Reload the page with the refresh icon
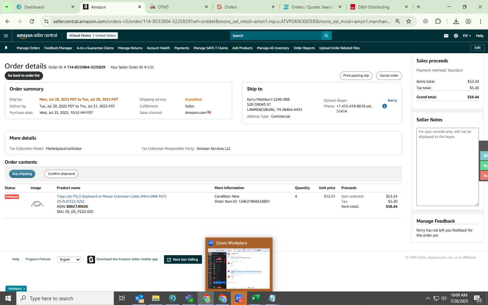Viewport: 488px width, 305px height. click(32, 21)
